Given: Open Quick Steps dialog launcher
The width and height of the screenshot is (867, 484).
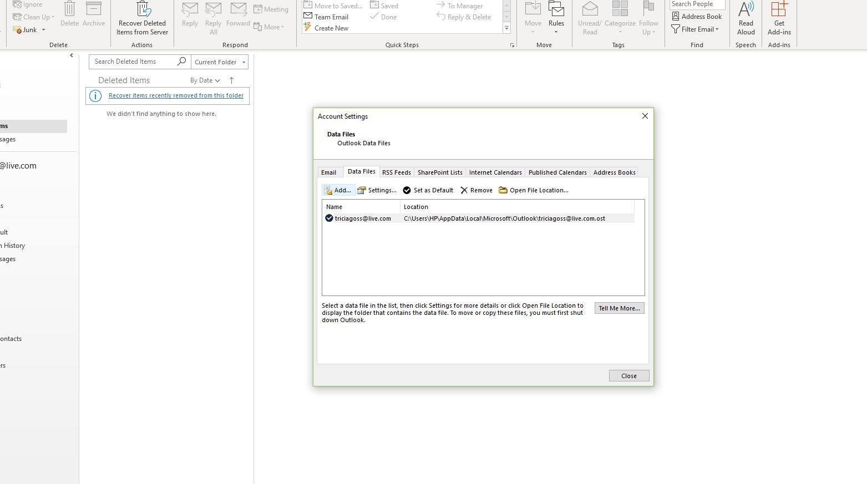Looking at the screenshot, I should point(512,45).
